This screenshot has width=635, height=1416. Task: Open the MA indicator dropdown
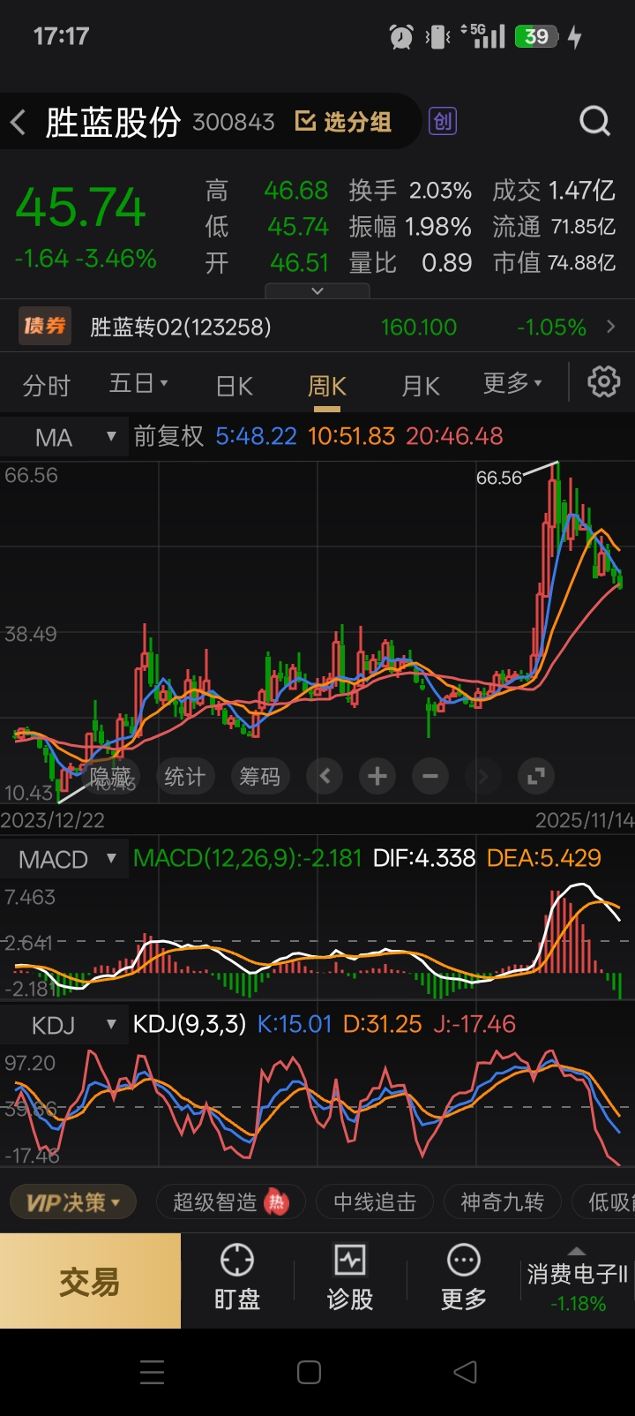pyautogui.click(x=63, y=436)
